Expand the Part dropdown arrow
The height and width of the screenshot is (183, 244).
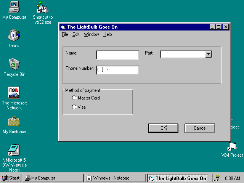[208, 55]
